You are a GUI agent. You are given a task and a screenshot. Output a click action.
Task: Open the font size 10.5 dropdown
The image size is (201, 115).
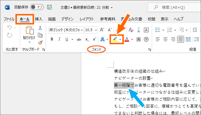point(96,30)
